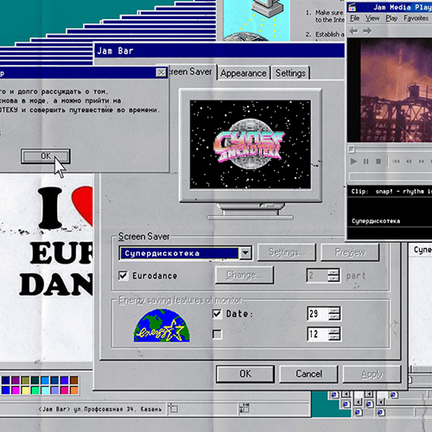Fast forward the clip in media player
432x432 pixels.
[422, 162]
